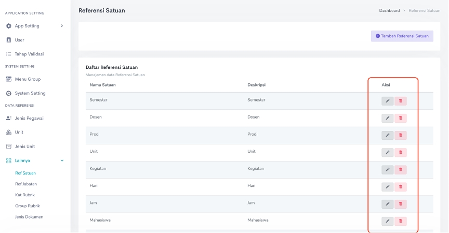The image size is (449, 233).
Task: Delete the Mahasiswa row using trash icon
Action: point(400,221)
